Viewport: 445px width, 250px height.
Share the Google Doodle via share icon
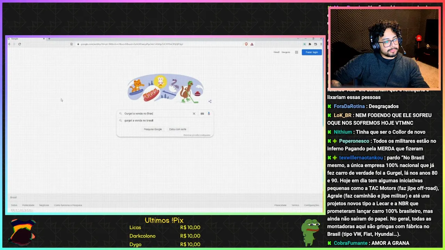click(210, 101)
